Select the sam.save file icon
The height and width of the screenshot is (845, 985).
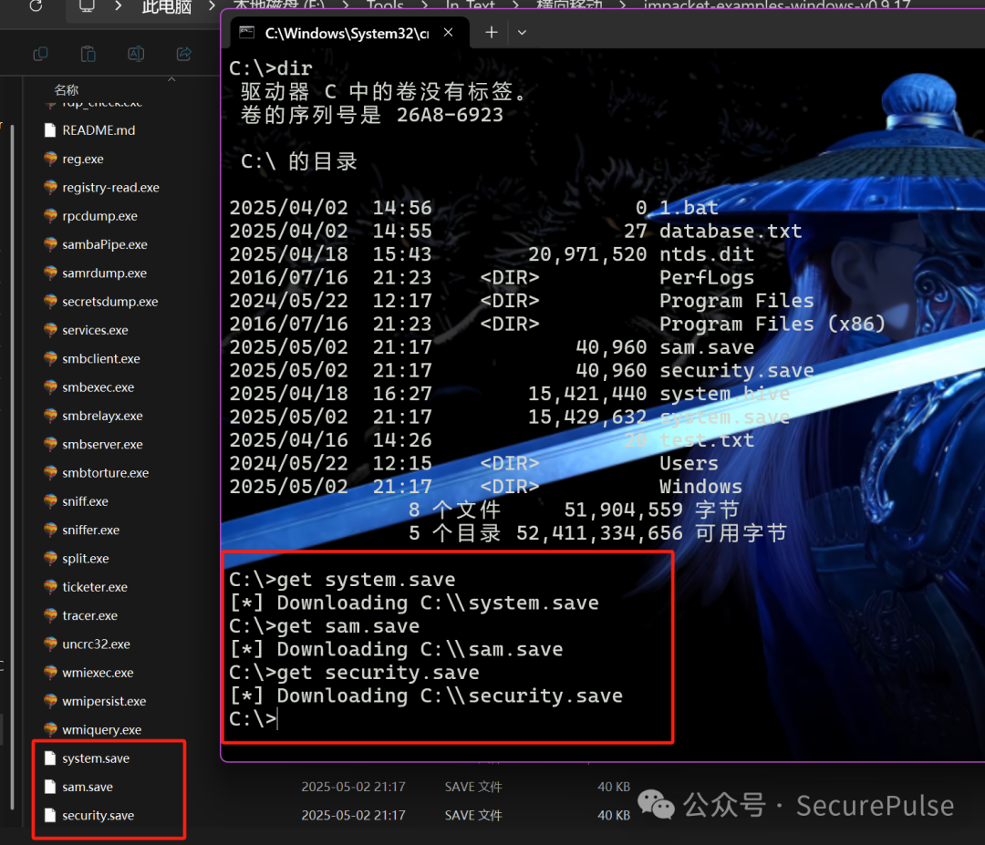point(50,787)
